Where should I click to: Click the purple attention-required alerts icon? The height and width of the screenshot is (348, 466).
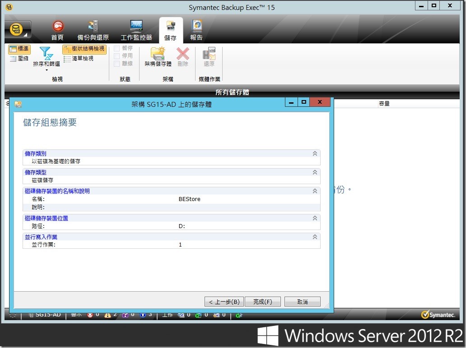(125, 315)
